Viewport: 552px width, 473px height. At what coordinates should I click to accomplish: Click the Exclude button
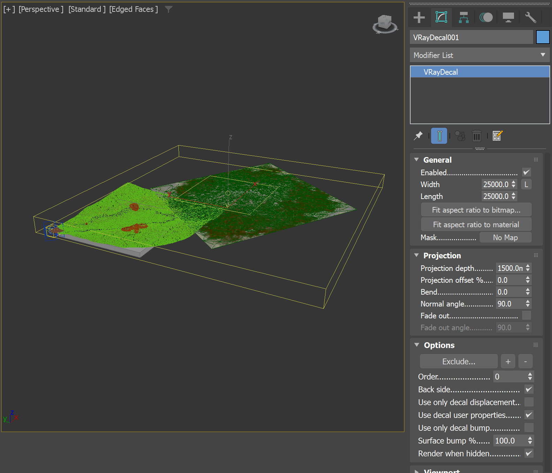click(459, 362)
